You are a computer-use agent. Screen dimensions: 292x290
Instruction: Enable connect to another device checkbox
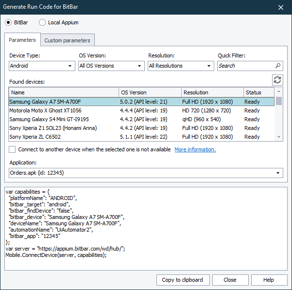click(12, 149)
